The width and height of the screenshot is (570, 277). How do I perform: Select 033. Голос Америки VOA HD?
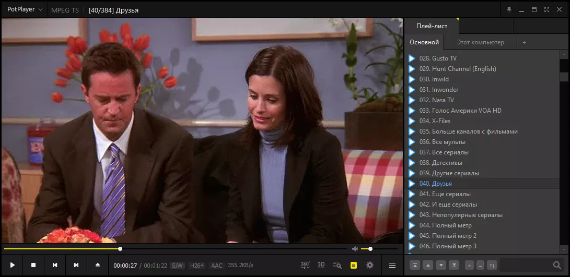(x=482, y=111)
